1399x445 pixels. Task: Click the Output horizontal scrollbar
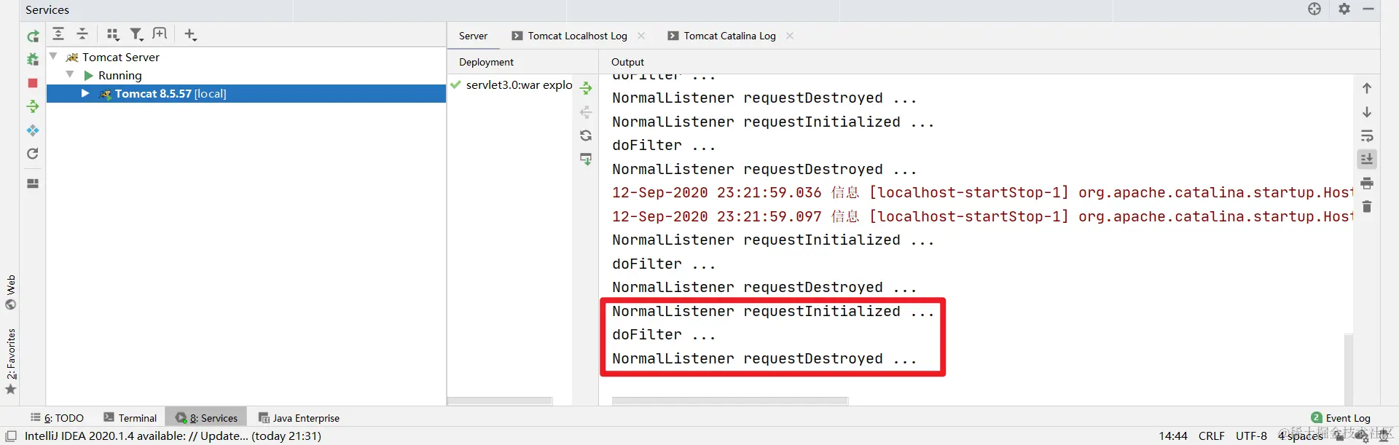(730, 401)
